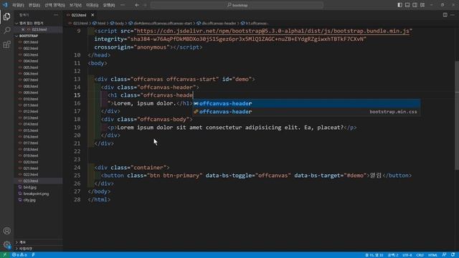Open the Manage gear icon

click(x=6, y=244)
